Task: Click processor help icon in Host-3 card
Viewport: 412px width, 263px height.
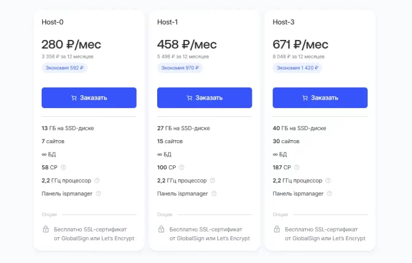Action: [x=328, y=181]
